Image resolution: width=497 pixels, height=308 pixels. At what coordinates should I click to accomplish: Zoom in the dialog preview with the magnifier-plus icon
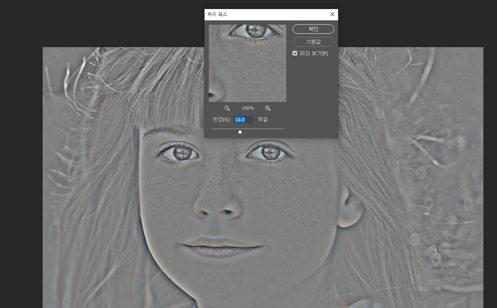click(x=268, y=108)
